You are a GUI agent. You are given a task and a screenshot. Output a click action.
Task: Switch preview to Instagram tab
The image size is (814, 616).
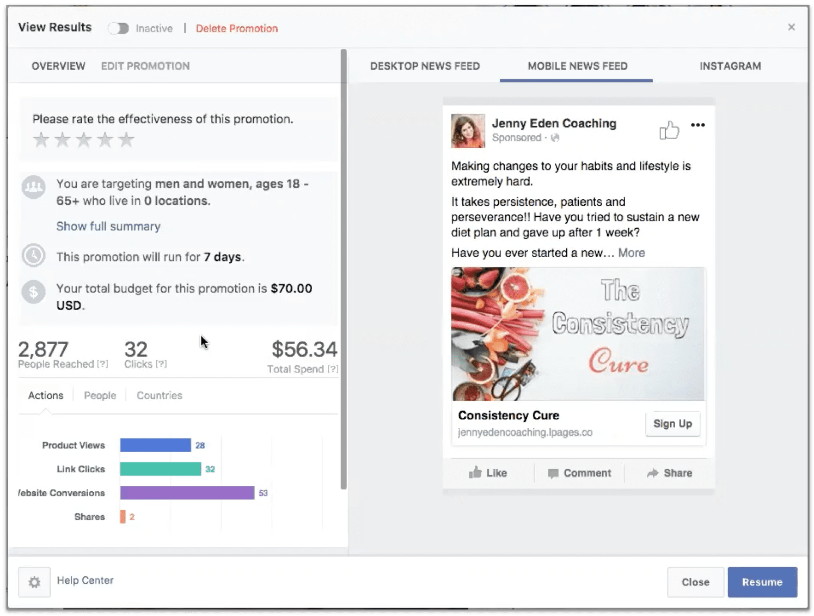(730, 66)
